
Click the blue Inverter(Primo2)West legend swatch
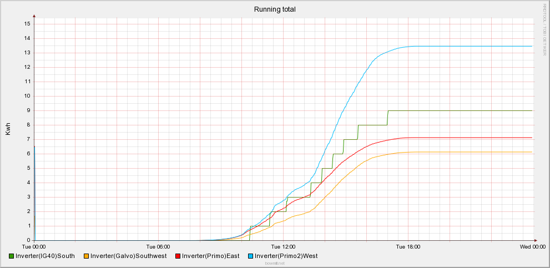click(250, 256)
